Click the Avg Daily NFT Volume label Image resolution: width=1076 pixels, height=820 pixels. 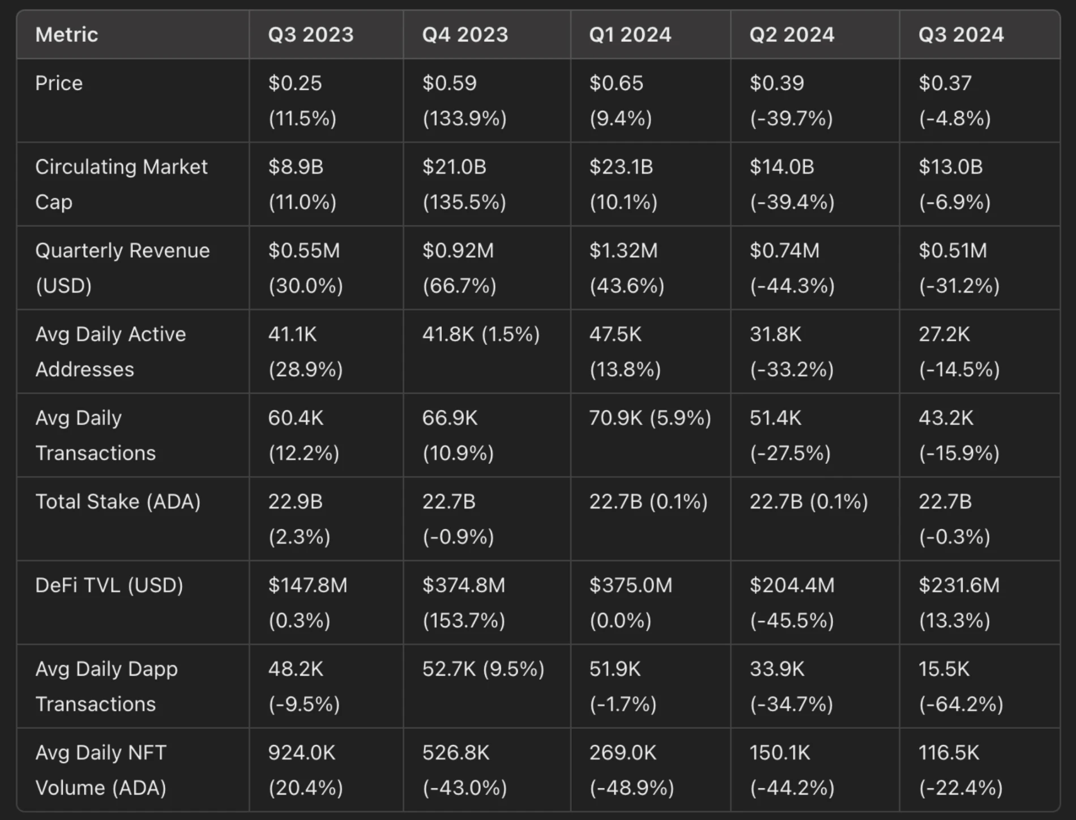click(101, 770)
